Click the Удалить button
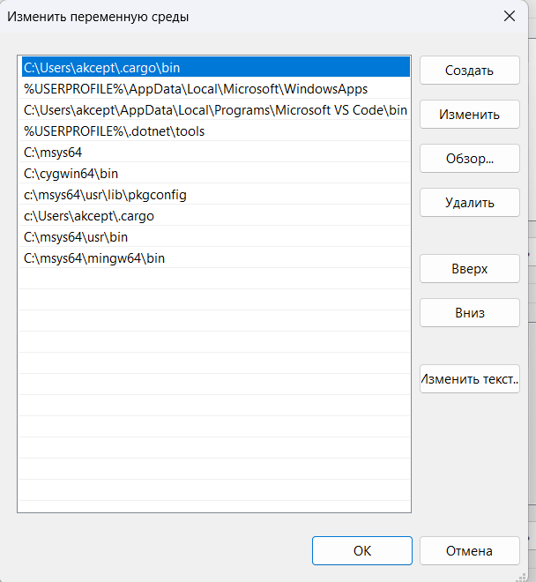The image size is (536, 582). point(469,203)
